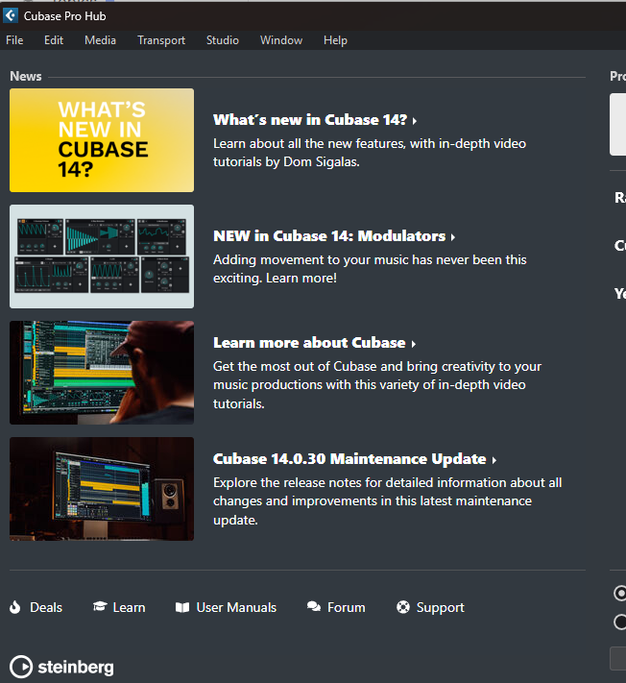The width and height of the screenshot is (626, 683).
Task: Follow the 'What's new in Cubase 14?' headline link
Action: [x=310, y=120]
